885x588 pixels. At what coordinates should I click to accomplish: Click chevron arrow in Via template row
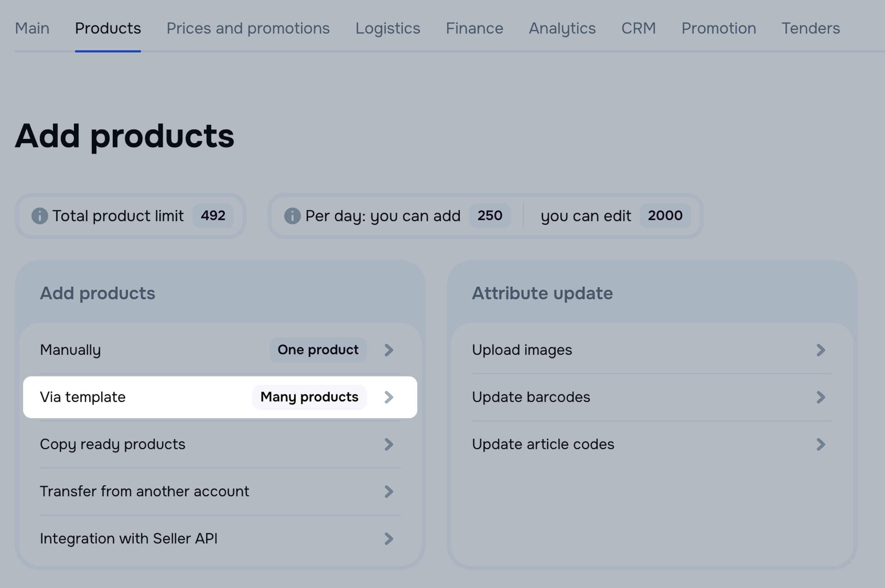(x=389, y=397)
